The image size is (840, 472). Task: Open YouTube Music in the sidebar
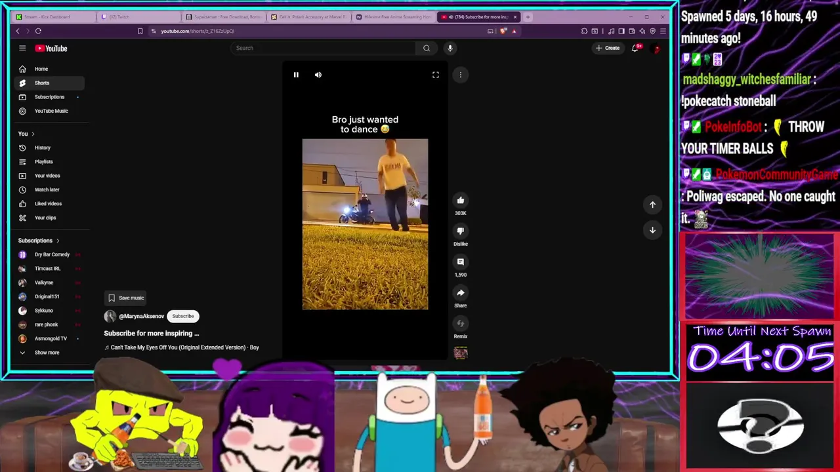(49, 111)
